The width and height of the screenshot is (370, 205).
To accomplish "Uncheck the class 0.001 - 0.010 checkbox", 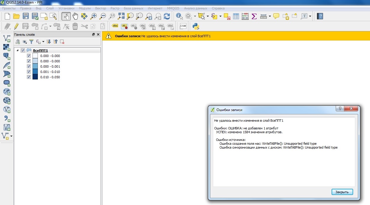I will pos(29,72).
